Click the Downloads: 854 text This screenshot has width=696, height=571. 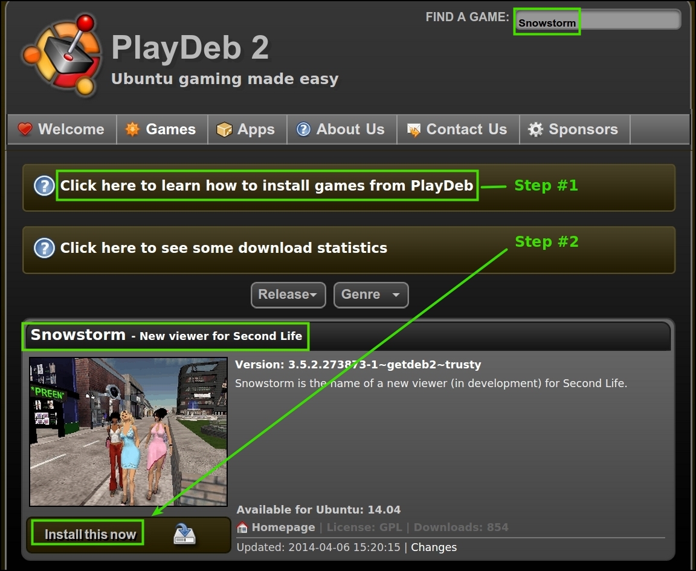461,527
